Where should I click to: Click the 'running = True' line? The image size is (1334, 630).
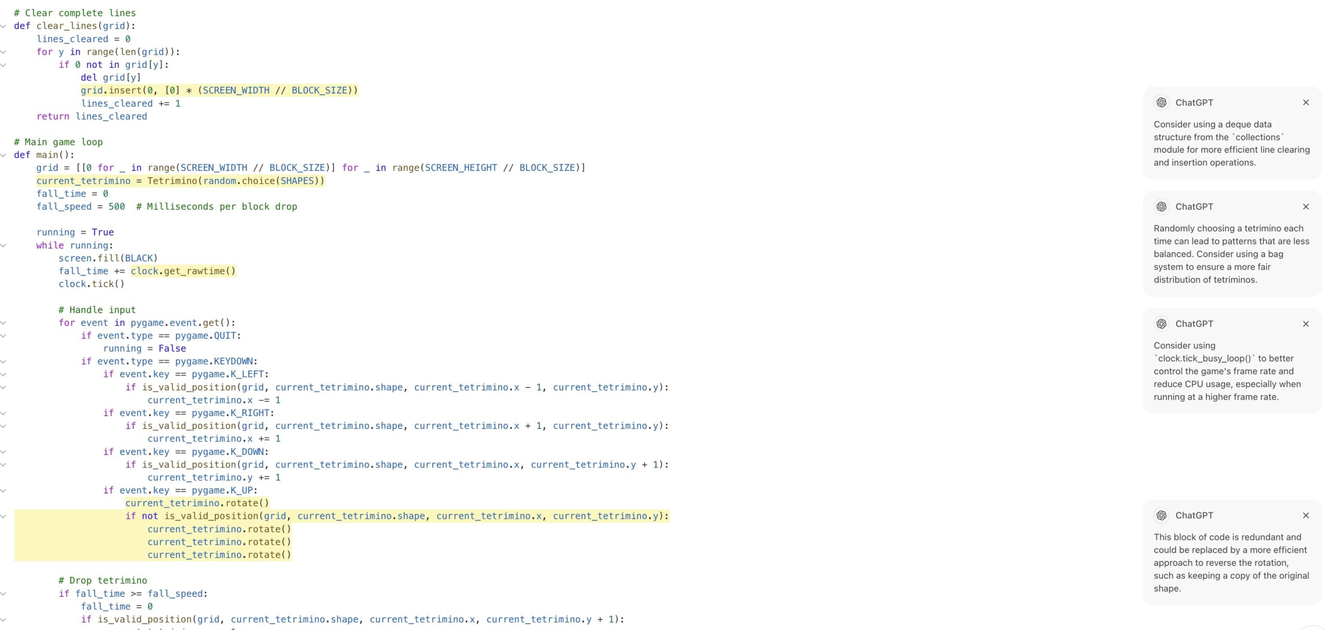[75, 232]
